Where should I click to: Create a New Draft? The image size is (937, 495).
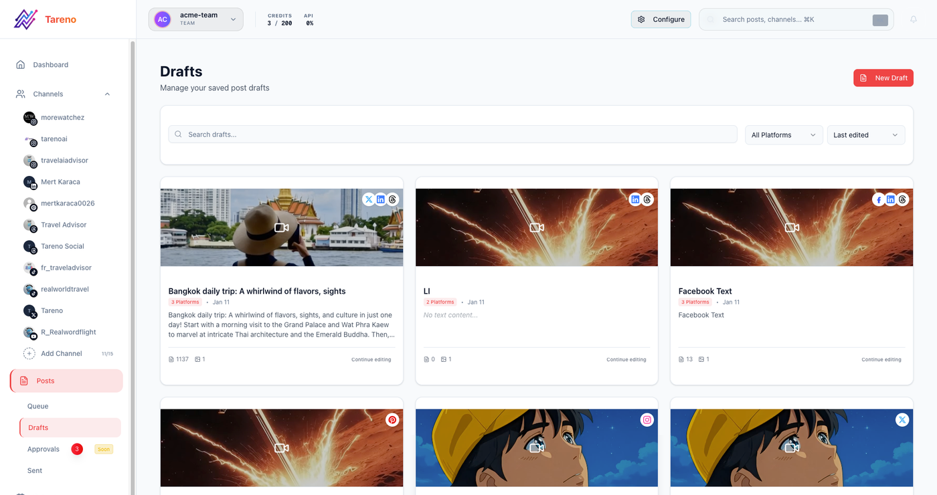point(883,78)
